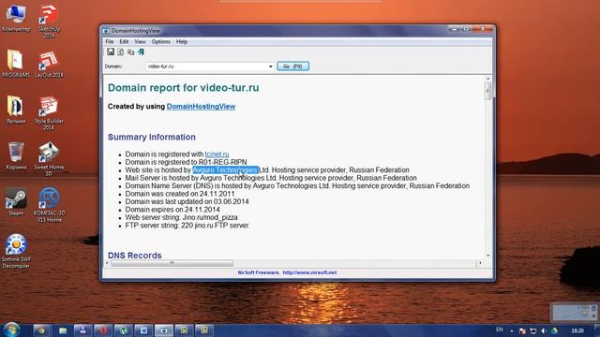600x337 pixels.
Task: Open the NirSoft Freeware nirsoft.net footer link
Action: coord(287,272)
